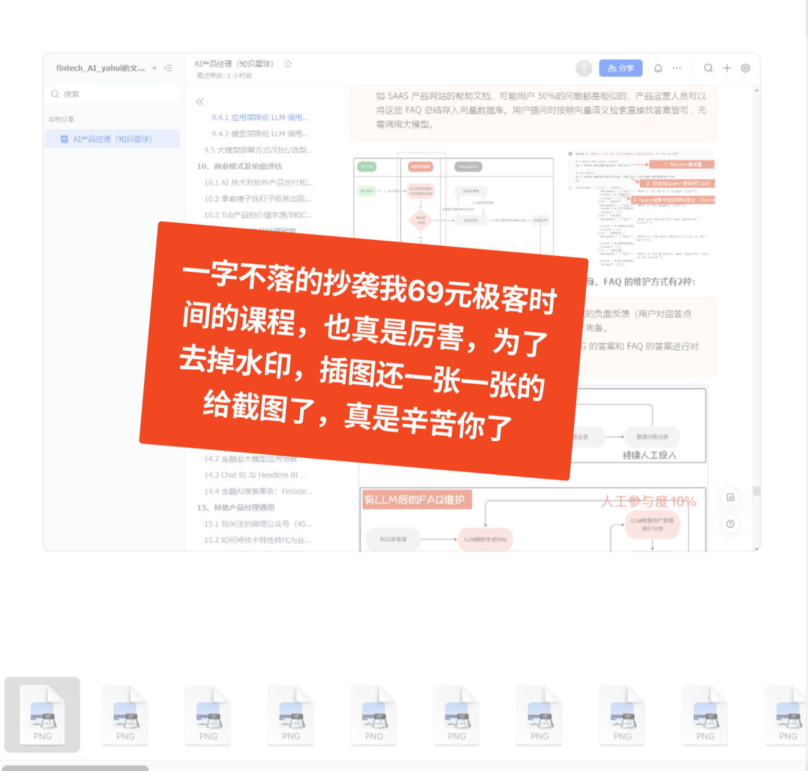Viewport: 812px width, 771px height.
Task: Click the magnifier search icon in header
Action: click(x=708, y=68)
